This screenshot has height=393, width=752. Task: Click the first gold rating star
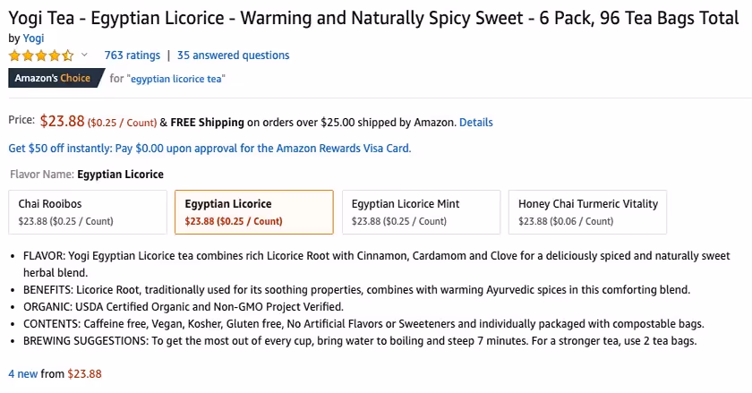14,56
